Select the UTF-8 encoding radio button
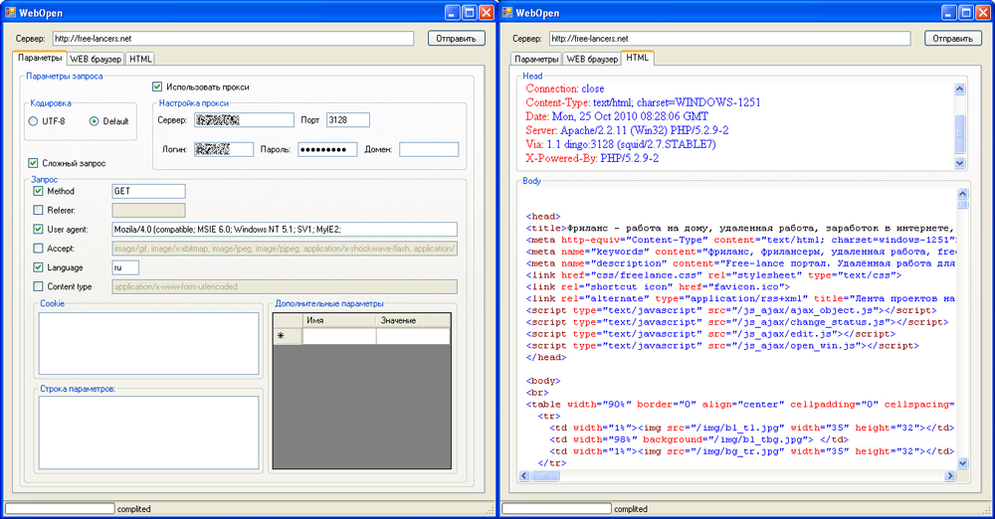Screen dimensions: 995x519 [33, 121]
